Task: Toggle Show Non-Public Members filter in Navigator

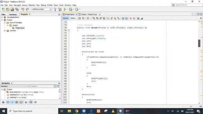Action: tap(17, 102)
